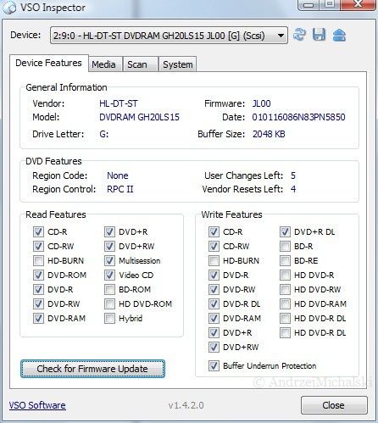Select the Device Features tab
Image resolution: width=378 pixels, height=423 pixels.
coord(48,63)
